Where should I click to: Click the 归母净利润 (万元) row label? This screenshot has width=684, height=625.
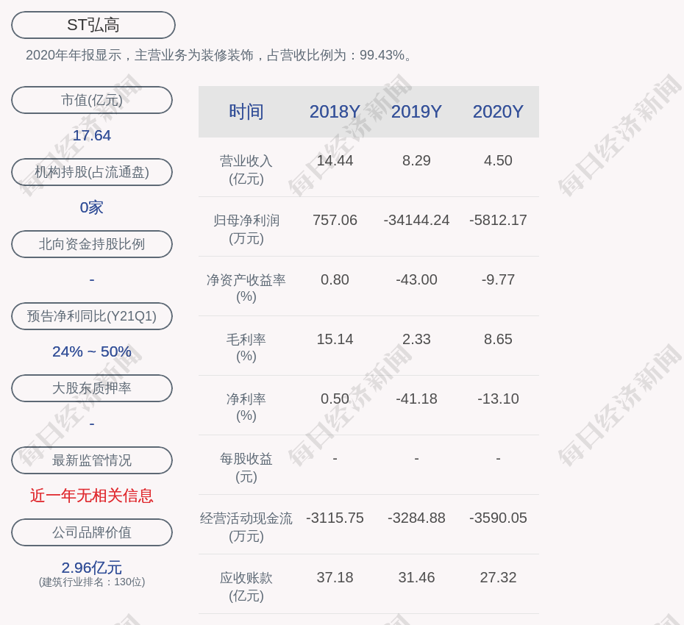246,229
